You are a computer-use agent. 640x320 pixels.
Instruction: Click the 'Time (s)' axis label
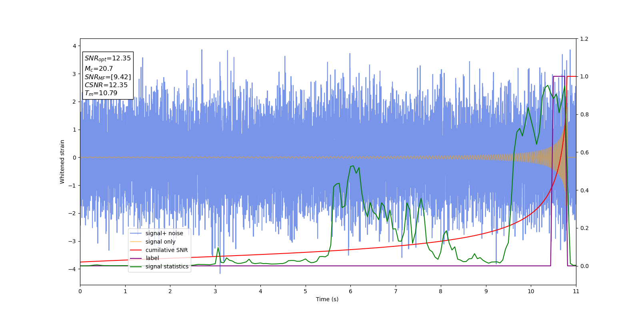327,299
